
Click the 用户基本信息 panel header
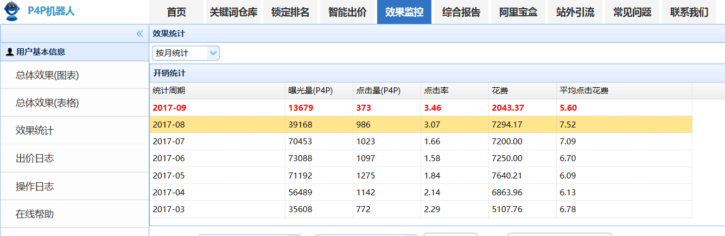click(74, 52)
